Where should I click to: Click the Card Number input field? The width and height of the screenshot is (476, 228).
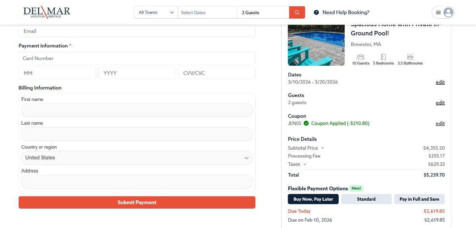tap(137, 58)
